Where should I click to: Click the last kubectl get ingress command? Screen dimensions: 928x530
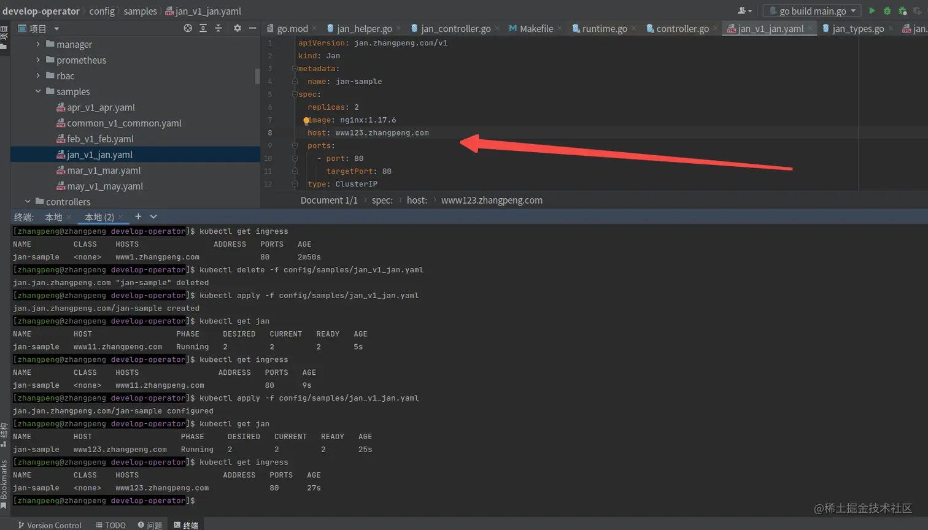tap(244, 463)
